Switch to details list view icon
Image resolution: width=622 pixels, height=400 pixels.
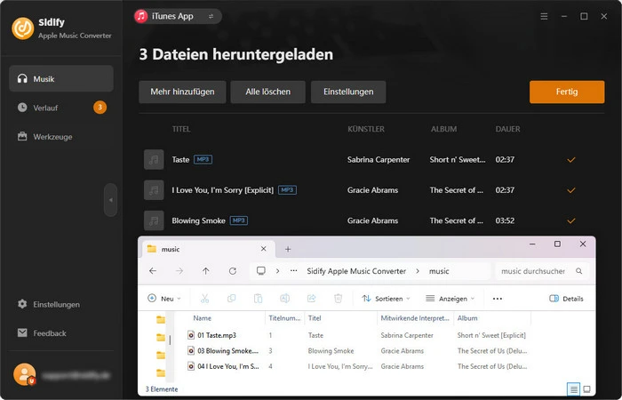coord(573,389)
